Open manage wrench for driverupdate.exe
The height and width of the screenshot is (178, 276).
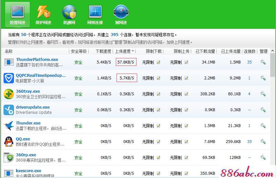coord(263,110)
